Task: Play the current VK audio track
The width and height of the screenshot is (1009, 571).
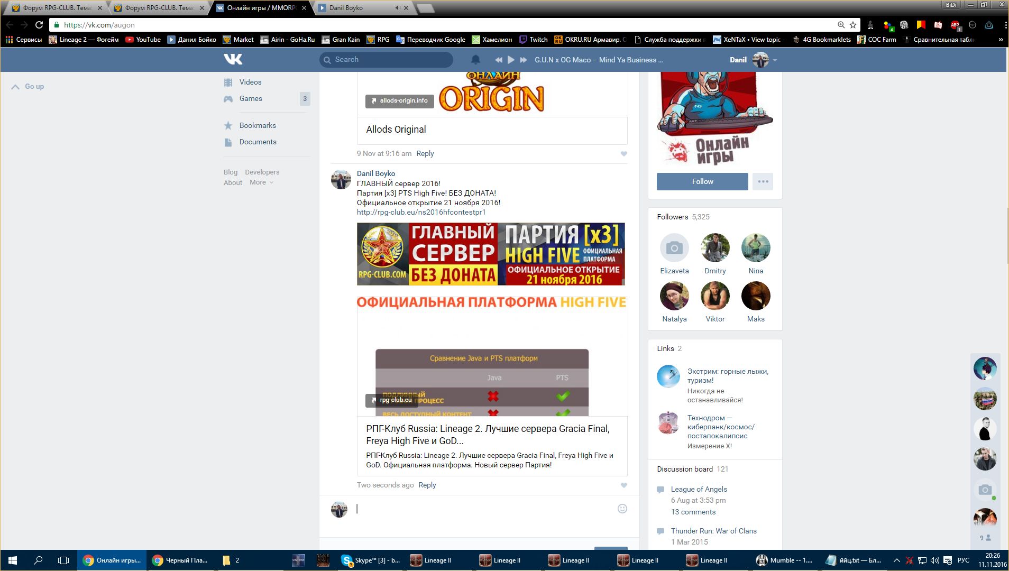Action: pos(511,60)
